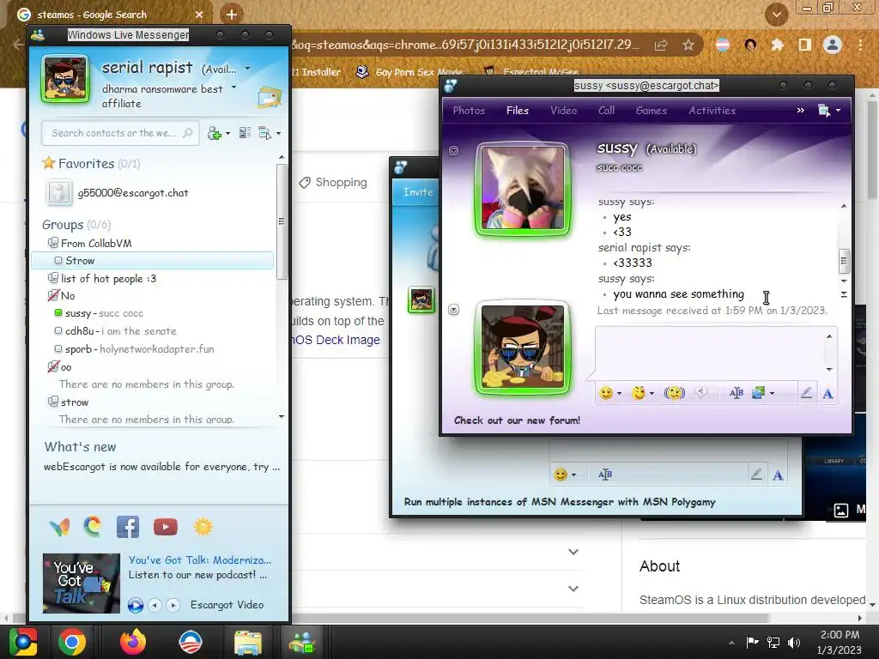
Task: Open the Shopping filter in Google search
Action: (x=333, y=182)
